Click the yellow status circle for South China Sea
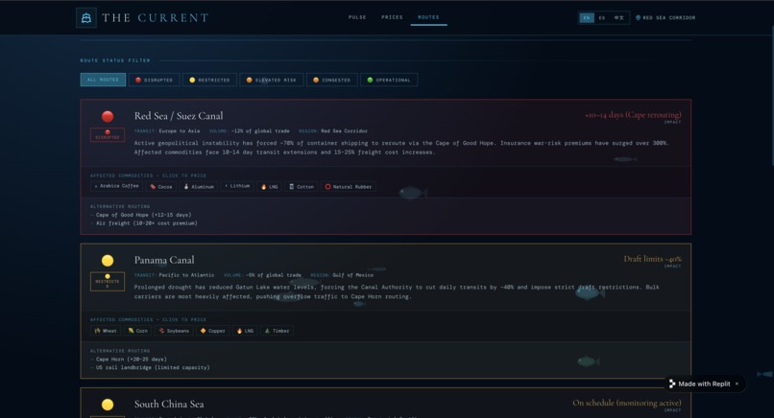774x418 pixels. click(x=108, y=405)
